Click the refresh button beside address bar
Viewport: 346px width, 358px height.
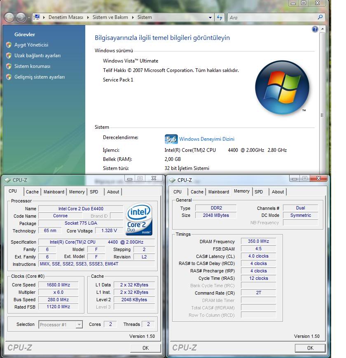click(x=220, y=17)
